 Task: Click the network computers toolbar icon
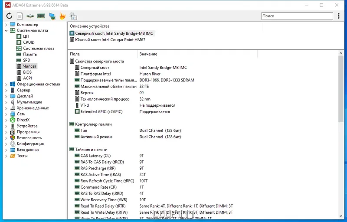52,16
